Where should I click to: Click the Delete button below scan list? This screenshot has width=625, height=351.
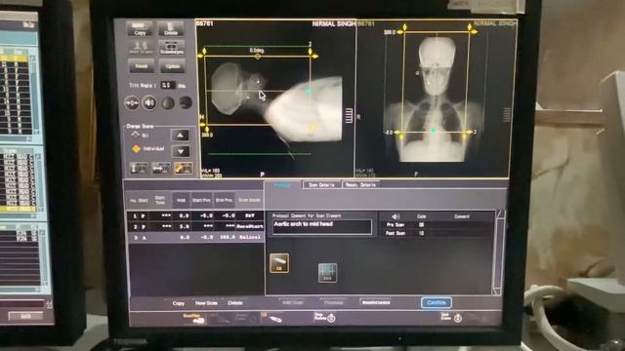tap(235, 303)
